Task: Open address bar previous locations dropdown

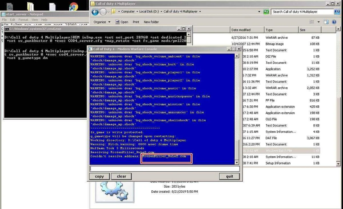Action: pyautogui.click(x=259, y=12)
